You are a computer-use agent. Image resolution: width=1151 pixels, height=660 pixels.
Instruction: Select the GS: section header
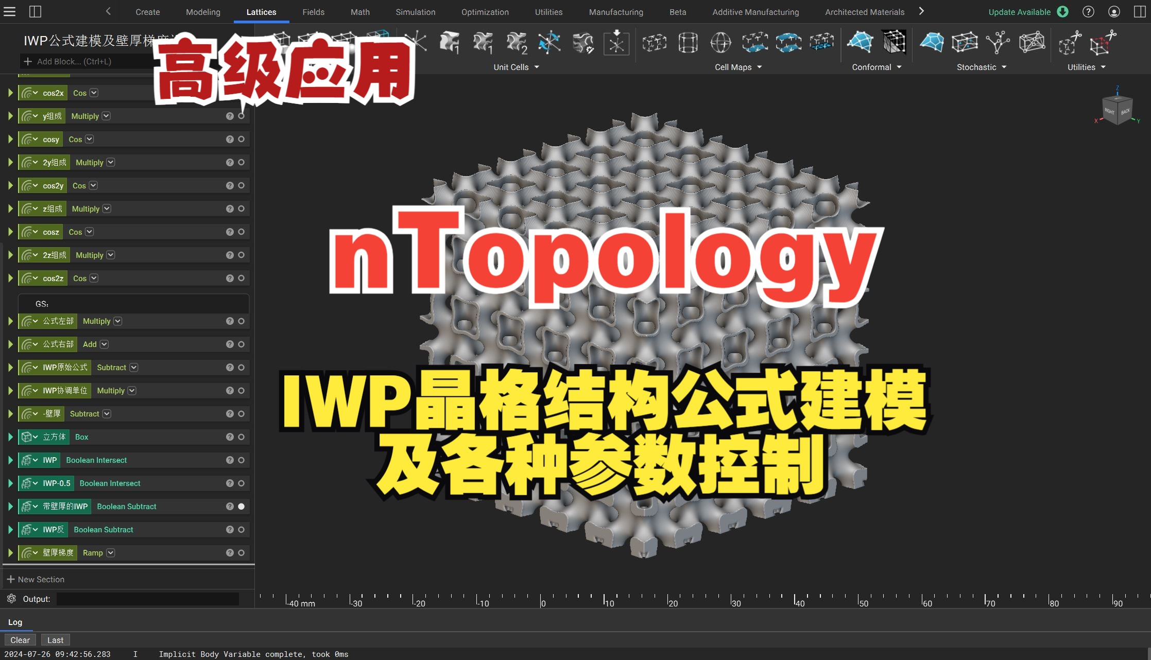tap(133, 304)
